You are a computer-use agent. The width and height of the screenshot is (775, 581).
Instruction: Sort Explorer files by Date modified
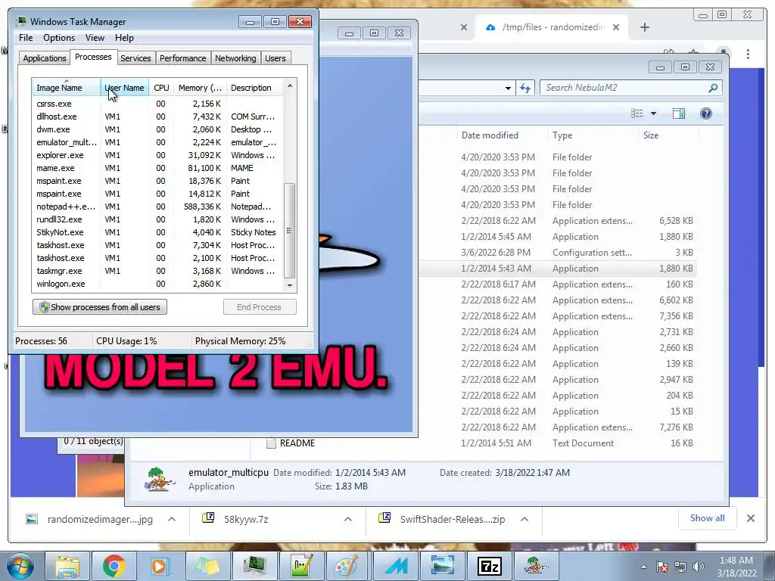[502, 135]
